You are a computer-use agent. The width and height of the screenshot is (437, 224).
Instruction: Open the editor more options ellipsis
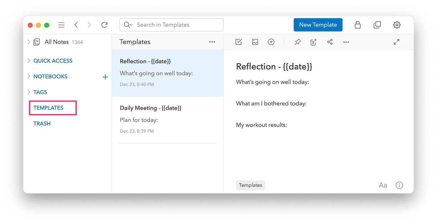pos(346,42)
